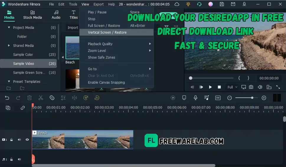This screenshot has width=286, height=167.
Task: Click the preview volume speaker icon
Action: (x=260, y=87)
